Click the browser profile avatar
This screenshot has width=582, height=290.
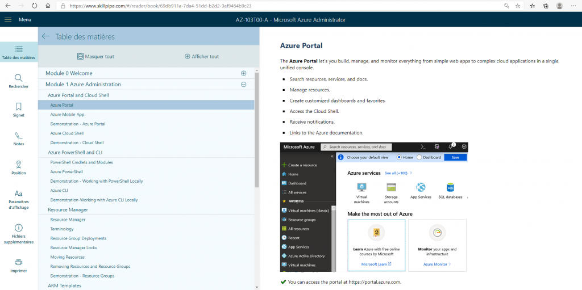(559, 6)
